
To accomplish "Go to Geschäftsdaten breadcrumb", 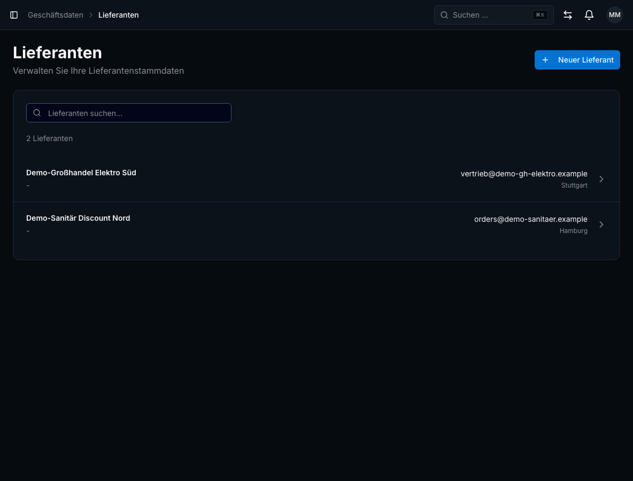I will (x=55, y=15).
